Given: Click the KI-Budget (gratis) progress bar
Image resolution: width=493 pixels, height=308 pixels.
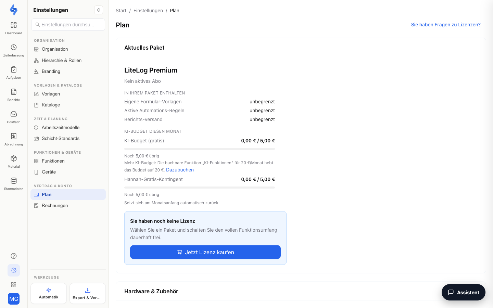Looking at the screenshot, I should pos(200,149).
